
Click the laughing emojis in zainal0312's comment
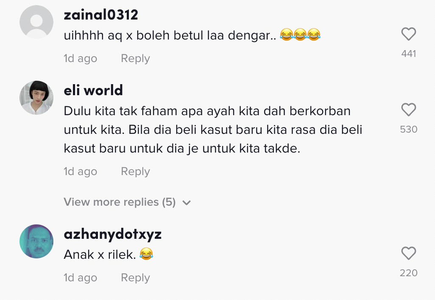pyautogui.click(x=300, y=34)
